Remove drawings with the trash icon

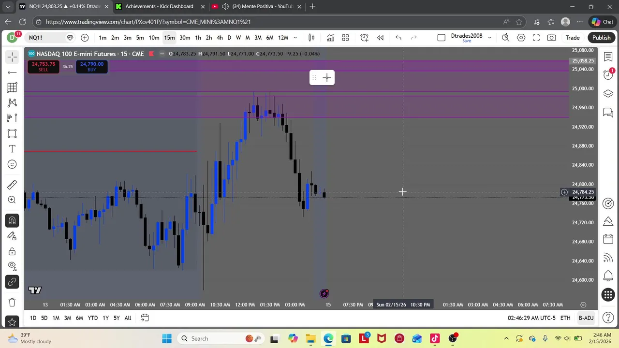(x=12, y=303)
